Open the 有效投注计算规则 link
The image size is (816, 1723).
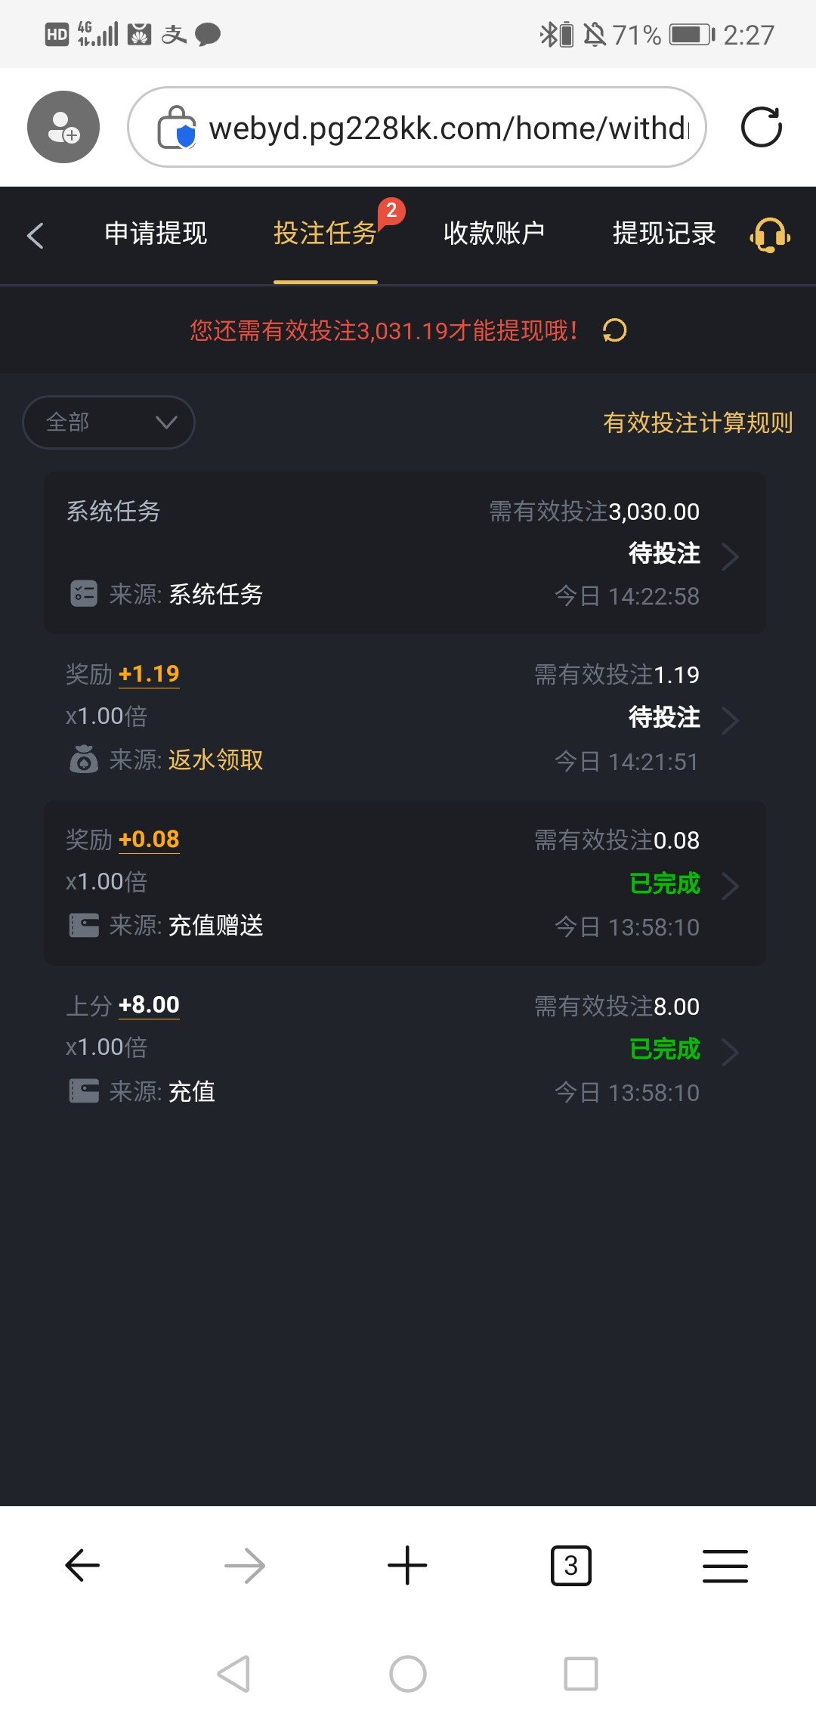697,422
